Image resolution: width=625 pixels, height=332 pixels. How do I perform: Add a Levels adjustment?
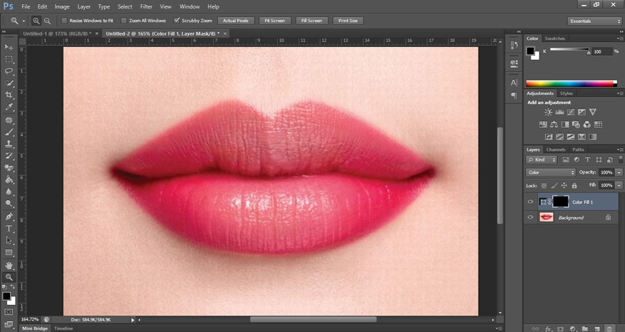tap(559, 112)
